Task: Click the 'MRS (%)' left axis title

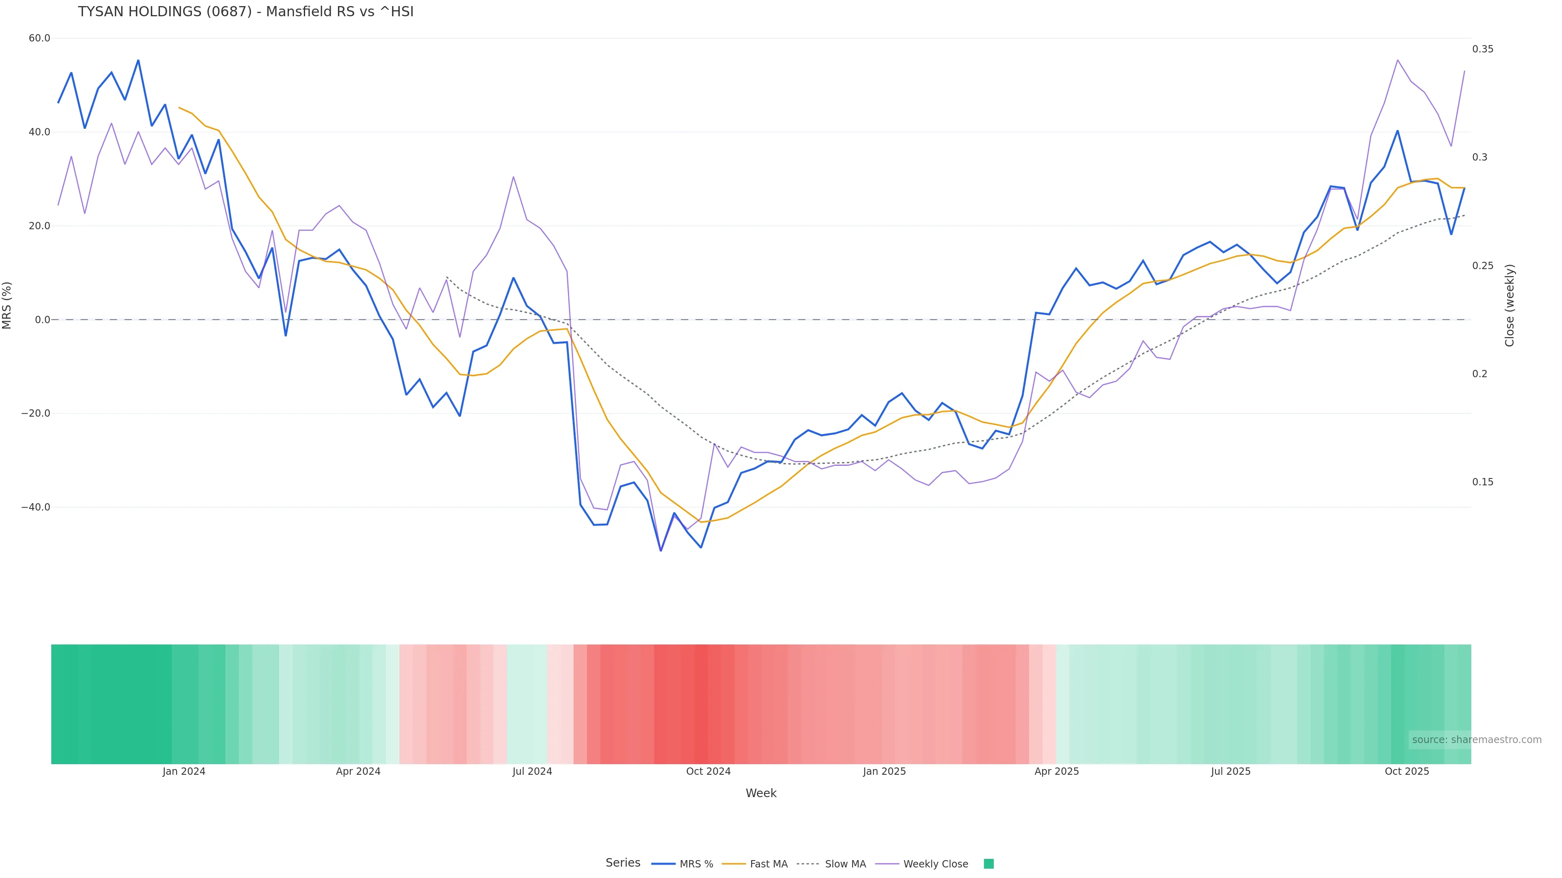Action: click(x=7, y=305)
